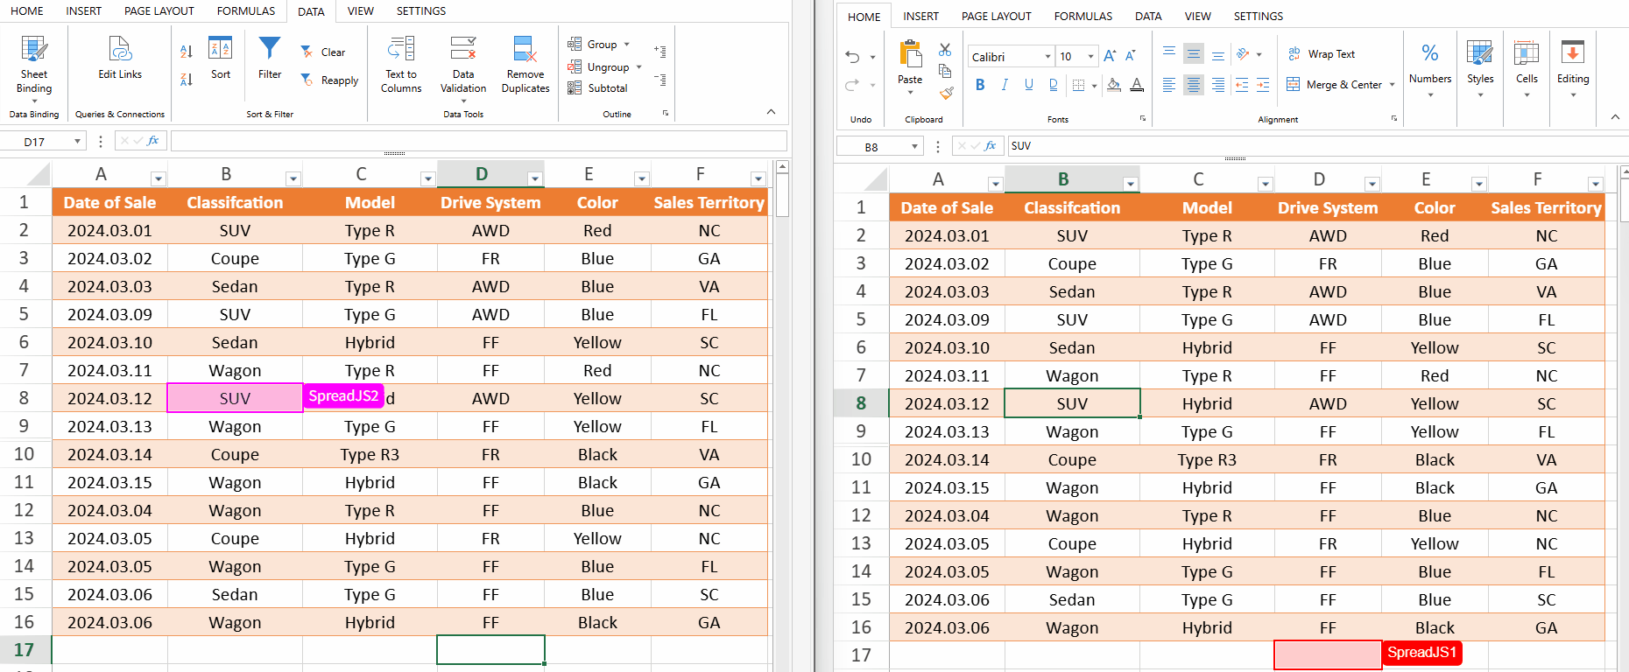
Task: Open filter dropdown on Classifcation column in left sheet
Action: coord(293,179)
